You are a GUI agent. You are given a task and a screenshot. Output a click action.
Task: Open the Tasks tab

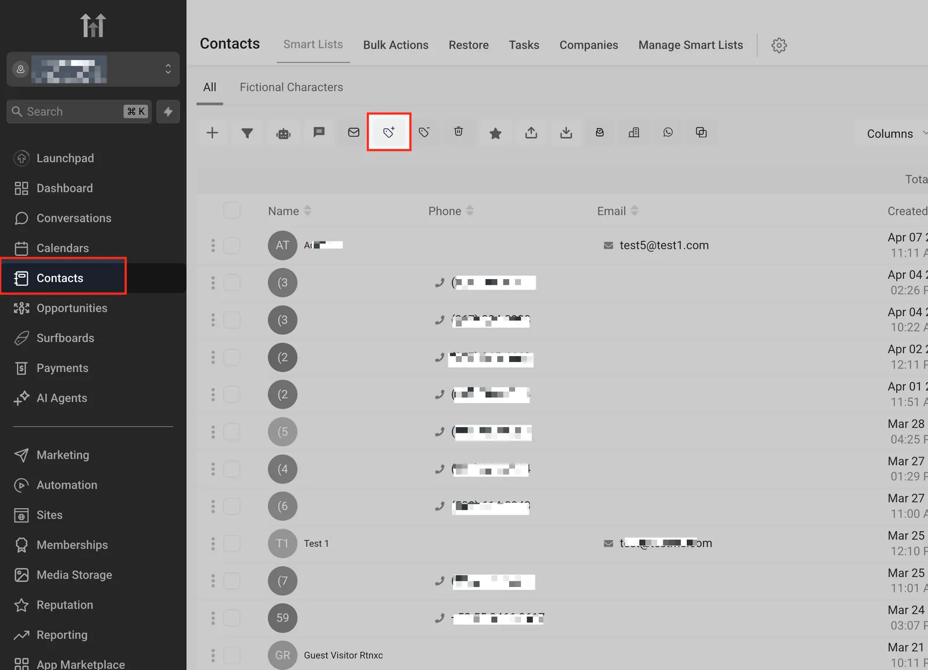(x=524, y=45)
